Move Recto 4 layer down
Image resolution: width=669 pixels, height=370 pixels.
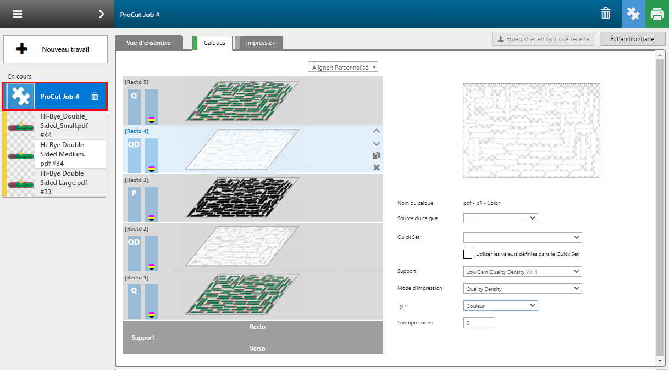click(377, 143)
